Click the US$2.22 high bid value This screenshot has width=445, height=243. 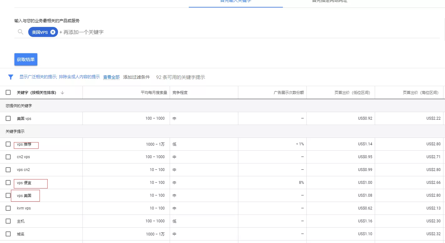[433, 118]
